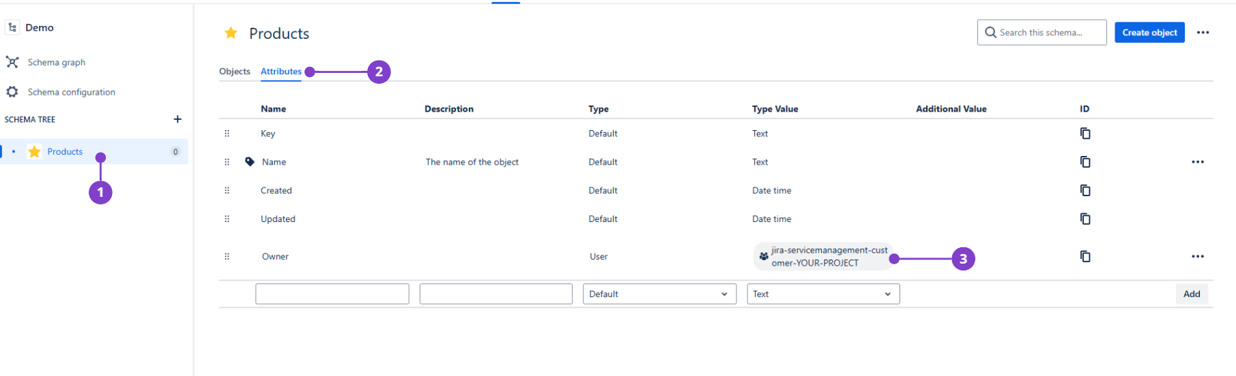The image size is (1236, 376).
Task: Click the Description column header
Action: click(x=449, y=109)
